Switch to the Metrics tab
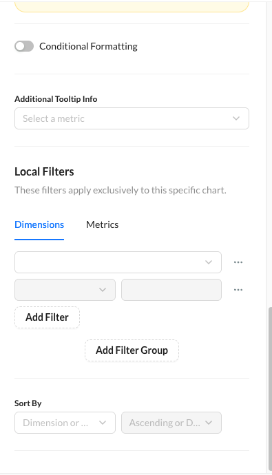This screenshot has height=475, width=272. tap(102, 224)
